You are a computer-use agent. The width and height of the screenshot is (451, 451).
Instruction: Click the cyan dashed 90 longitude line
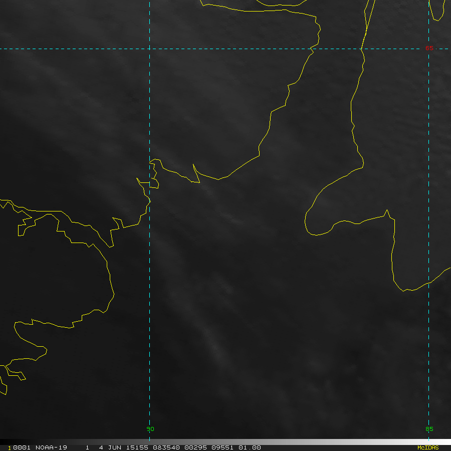coord(149,301)
